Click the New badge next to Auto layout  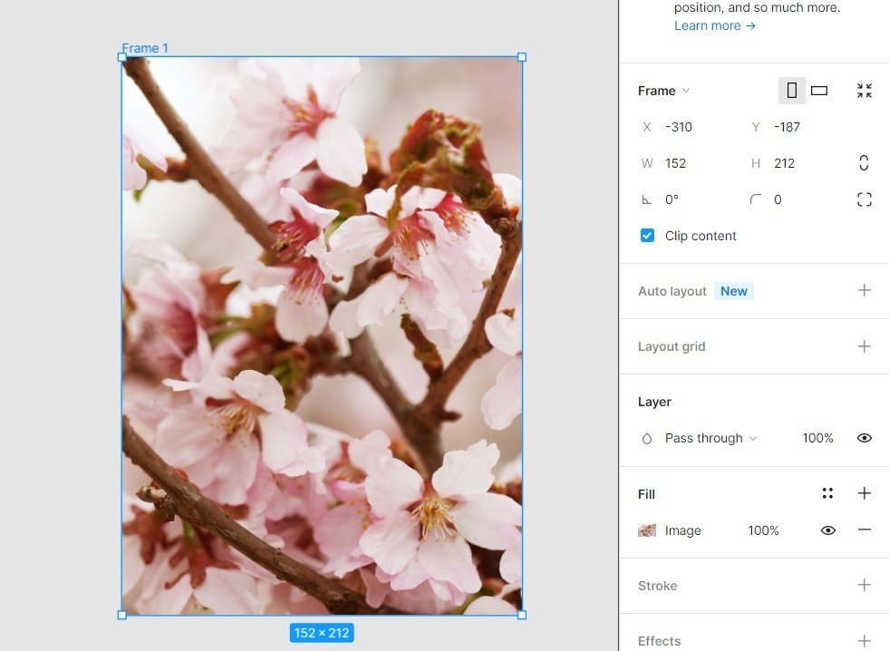[734, 291]
